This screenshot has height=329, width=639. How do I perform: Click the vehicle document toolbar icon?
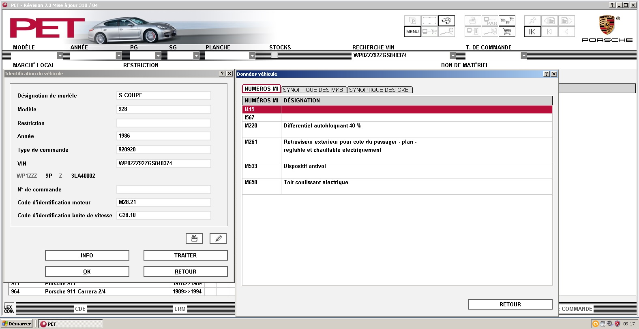point(490,32)
